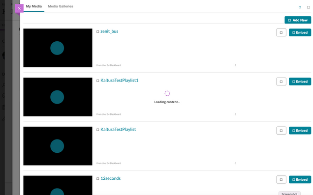Embed the 12seconds media item
Image resolution: width=313 pixels, height=195 pixels.
click(x=300, y=179)
